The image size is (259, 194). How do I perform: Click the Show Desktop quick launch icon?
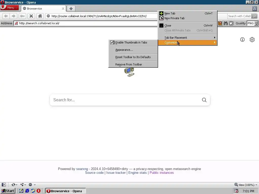(x=21, y=191)
